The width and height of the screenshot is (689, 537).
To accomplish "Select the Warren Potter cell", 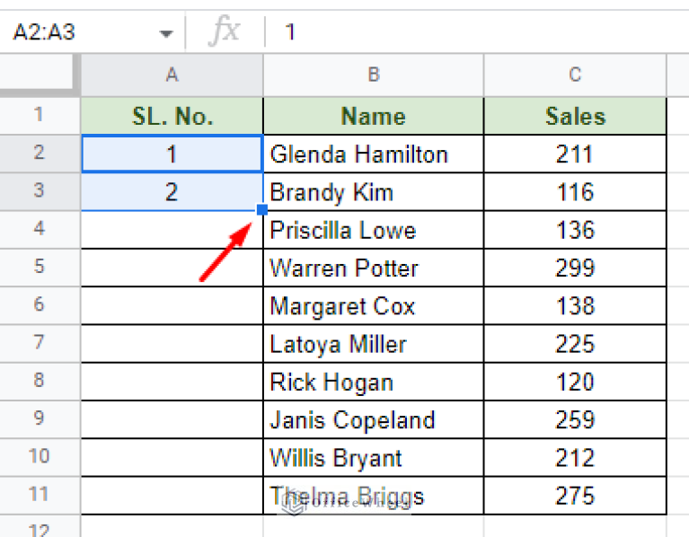I will pos(373,268).
